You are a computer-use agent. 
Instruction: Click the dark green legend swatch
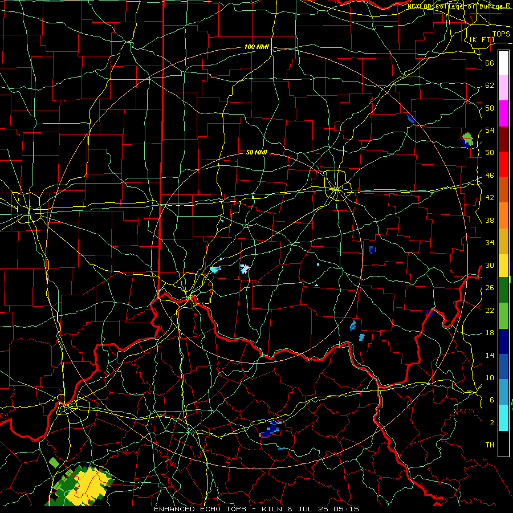[503, 290]
